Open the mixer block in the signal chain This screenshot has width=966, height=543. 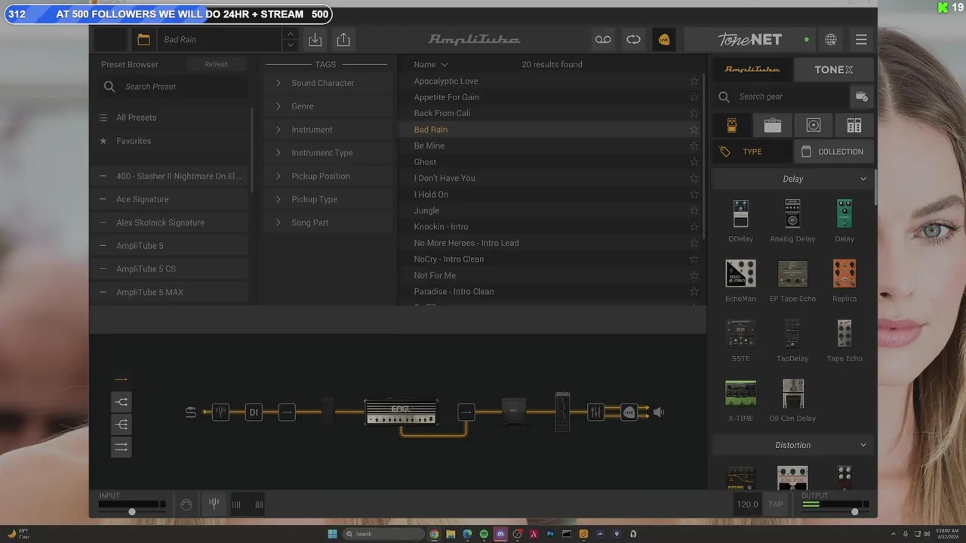[x=595, y=412]
